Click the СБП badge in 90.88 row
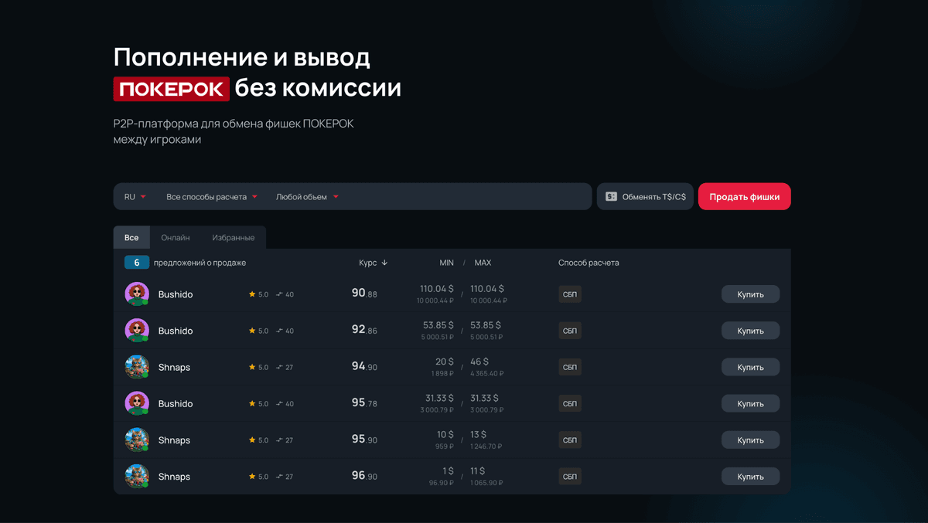The width and height of the screenshot is (928, 523). point(570,294)
